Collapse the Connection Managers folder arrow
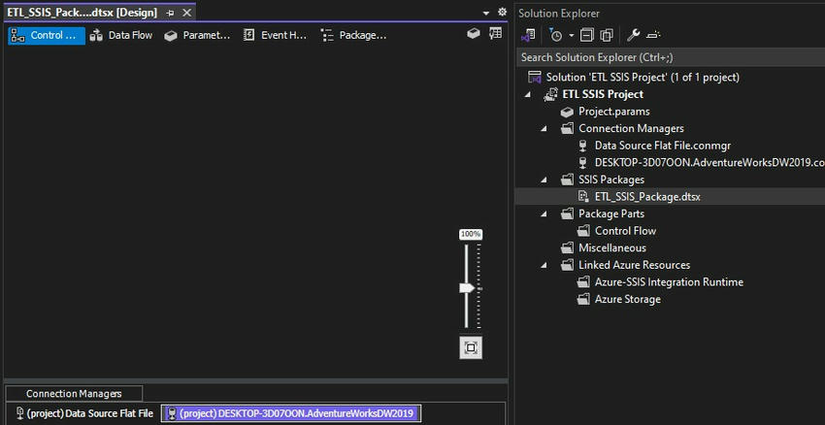This screenshot has height=425, width=825. tap(544, 129)
